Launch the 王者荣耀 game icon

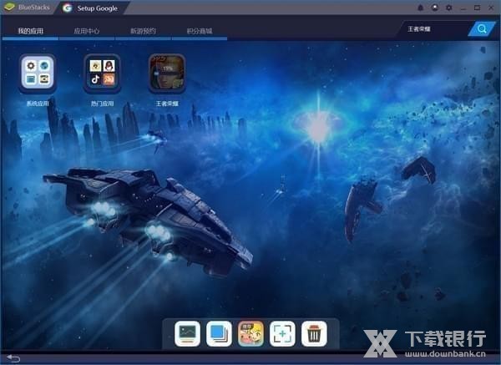[167, 74]
